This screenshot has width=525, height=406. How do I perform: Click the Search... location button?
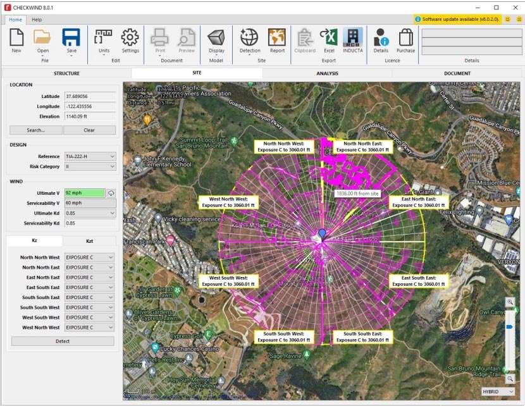pyautogui.click(x=35, y=130)
